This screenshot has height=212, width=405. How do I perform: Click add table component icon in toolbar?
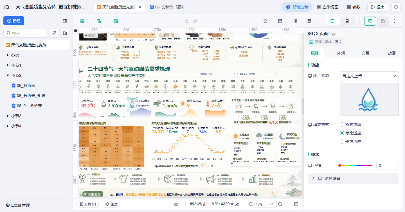(116, 21)
